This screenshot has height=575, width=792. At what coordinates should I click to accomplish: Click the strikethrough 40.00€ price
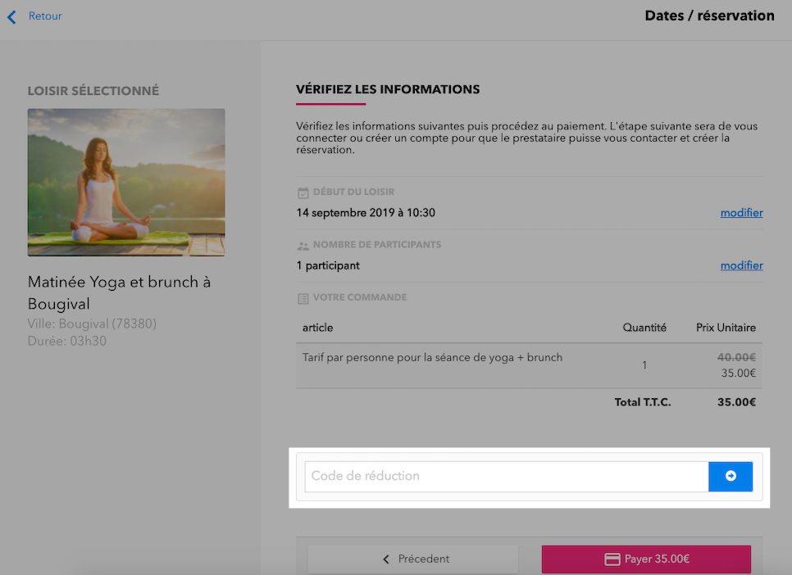pyautogui.click(x=736, y=357)
